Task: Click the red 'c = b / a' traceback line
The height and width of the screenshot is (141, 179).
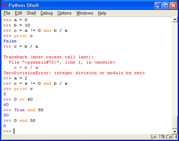Action: (x=26, y=68)
